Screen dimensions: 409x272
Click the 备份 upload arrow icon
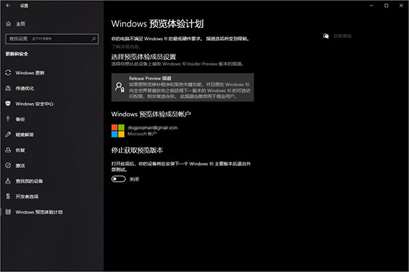click(x=8, y=119)
